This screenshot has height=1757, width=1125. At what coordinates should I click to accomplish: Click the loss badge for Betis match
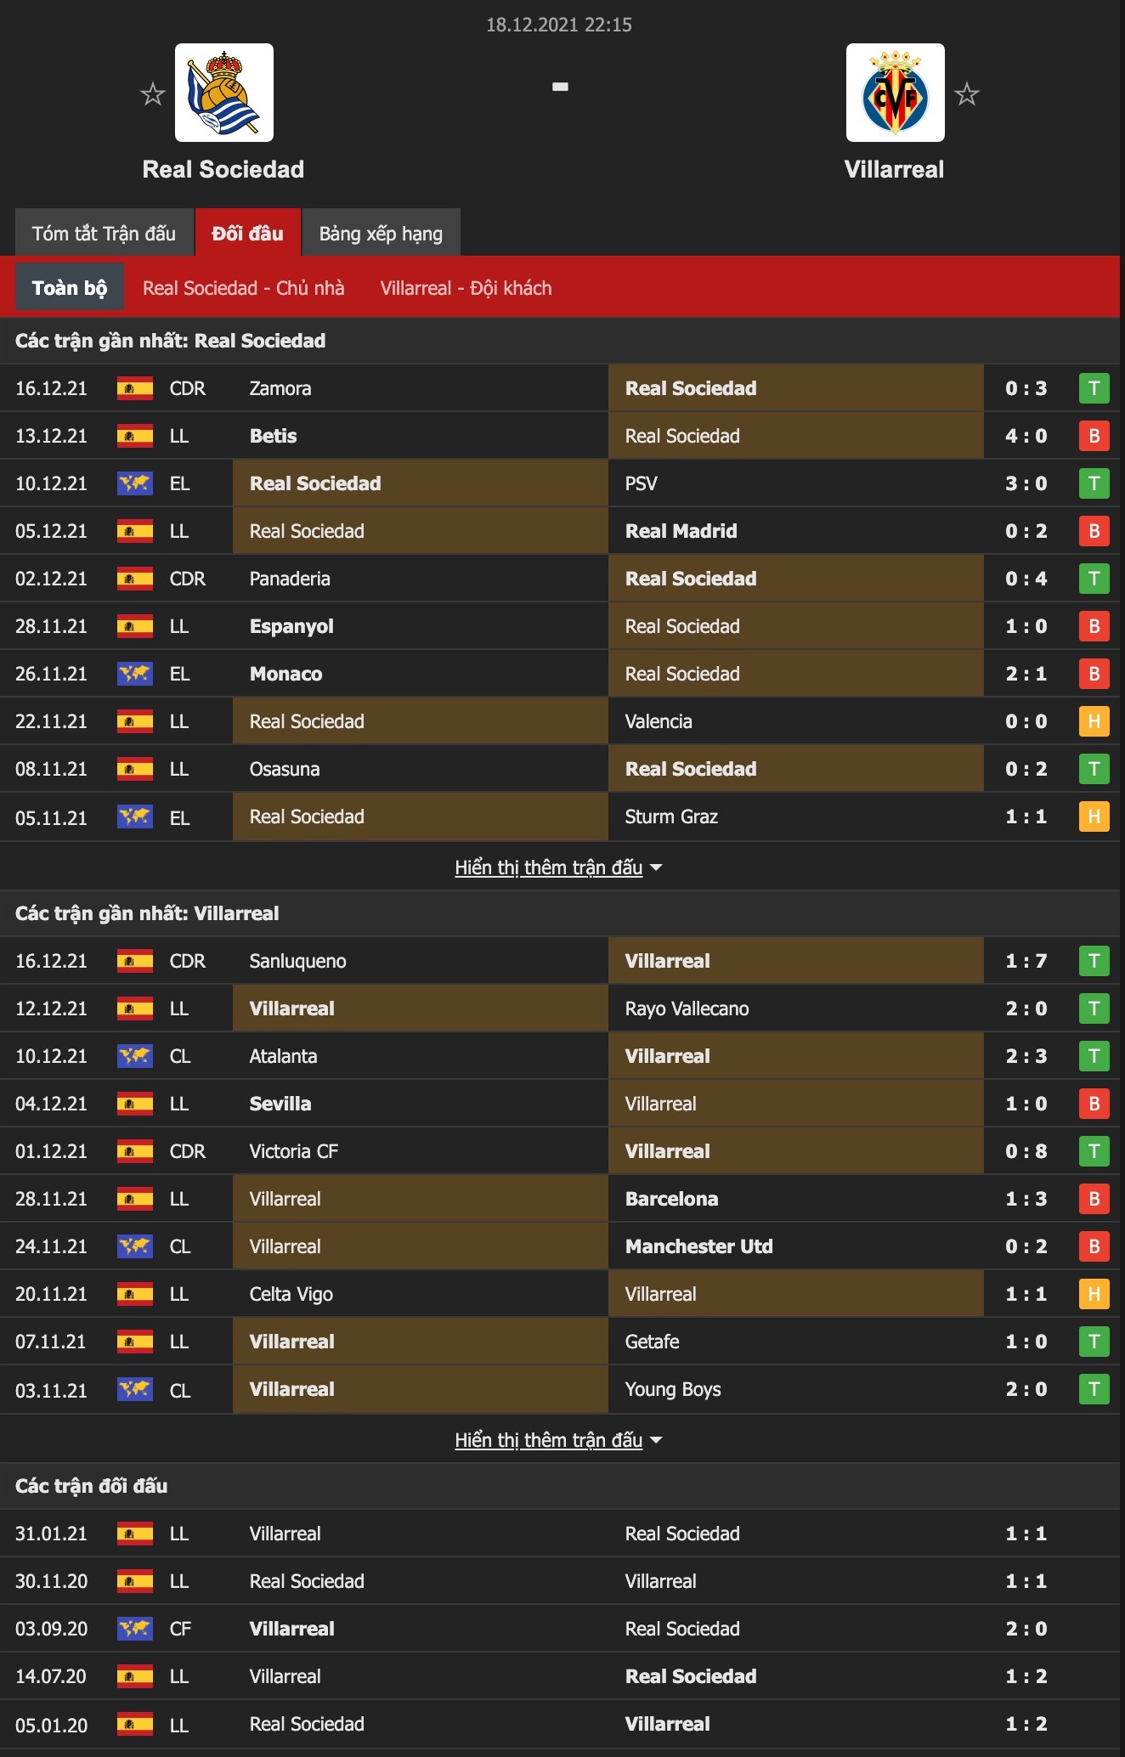tap(1094, 436)
